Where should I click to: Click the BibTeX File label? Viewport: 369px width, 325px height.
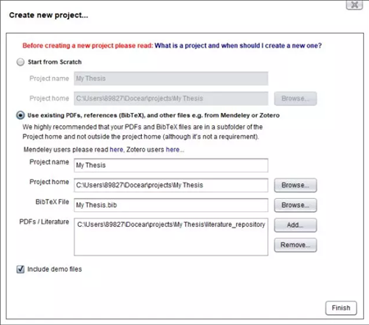point(52,202)
